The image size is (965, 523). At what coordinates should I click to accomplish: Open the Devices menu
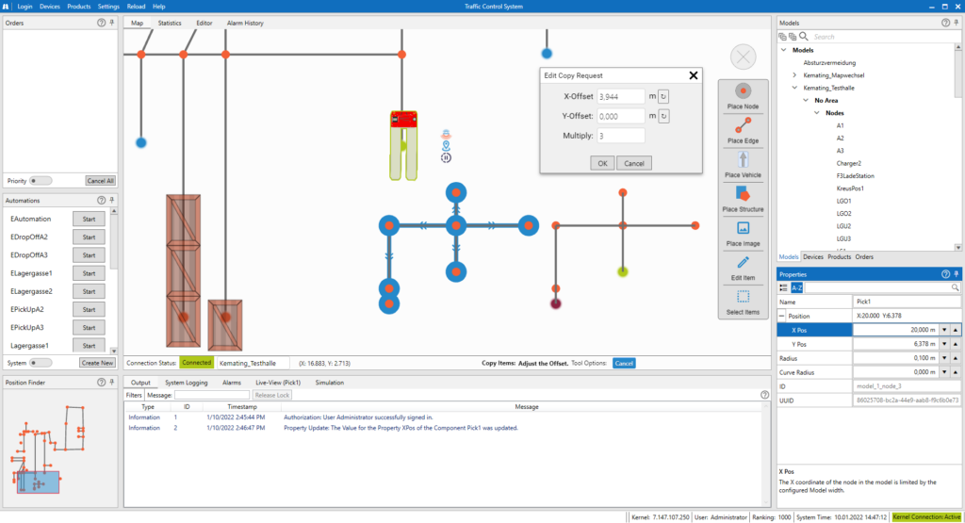pos(50,7)
